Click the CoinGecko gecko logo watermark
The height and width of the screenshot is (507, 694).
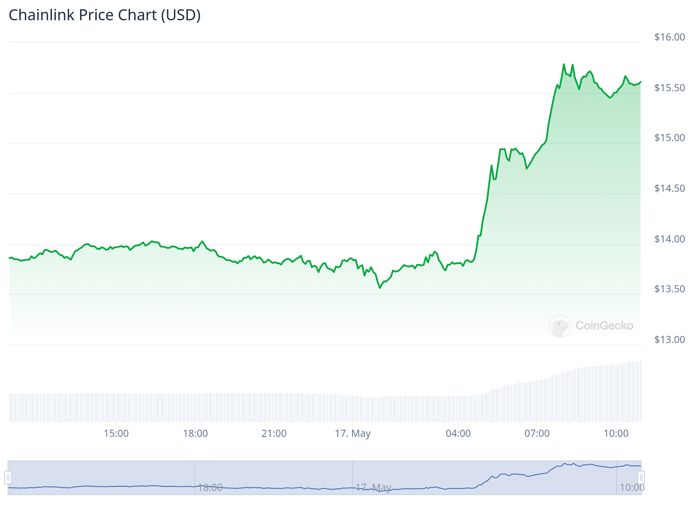pyautogui.click(x=560, y=326)
